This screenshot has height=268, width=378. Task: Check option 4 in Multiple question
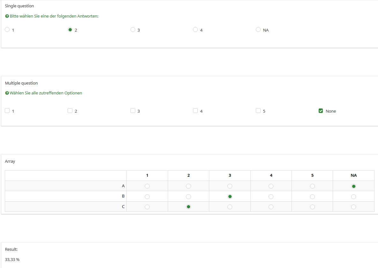(x=195, y=111)
